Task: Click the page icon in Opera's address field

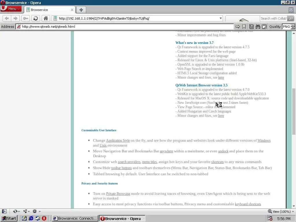Action: point(55,18)
